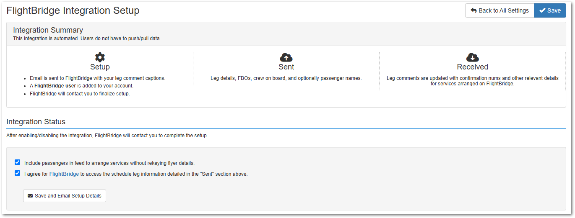575x218 pixels.
Task: Click the envelope icon on the email setup button
Action: [x=30, y=195]
